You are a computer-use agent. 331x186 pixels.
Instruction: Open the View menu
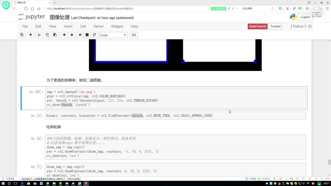pos(52,26)
